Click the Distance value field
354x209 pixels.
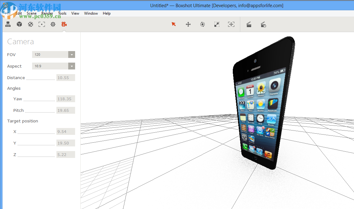point(65,78)
